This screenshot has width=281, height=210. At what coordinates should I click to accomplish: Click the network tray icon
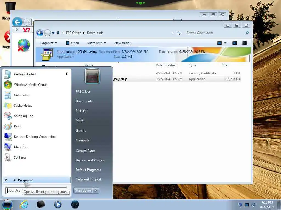(x=247, y=205)
